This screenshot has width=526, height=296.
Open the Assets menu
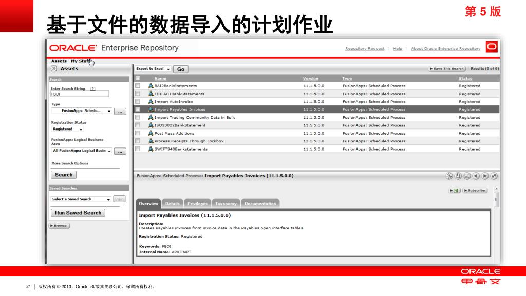pos(59,61)
